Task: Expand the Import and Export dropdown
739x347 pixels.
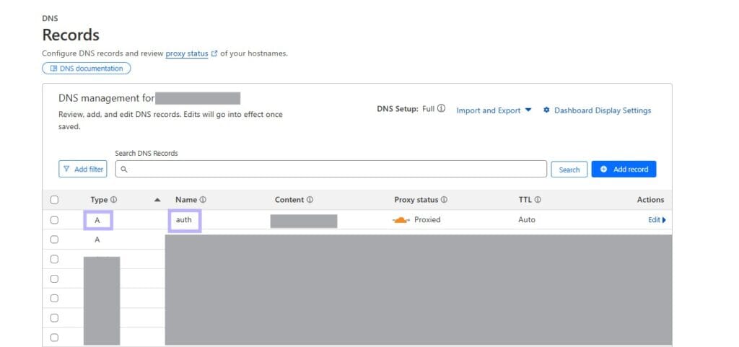Action: 494,110
